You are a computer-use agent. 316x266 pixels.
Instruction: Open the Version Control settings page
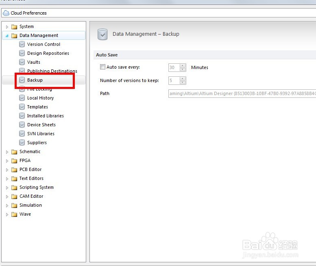tap(44, 44)
